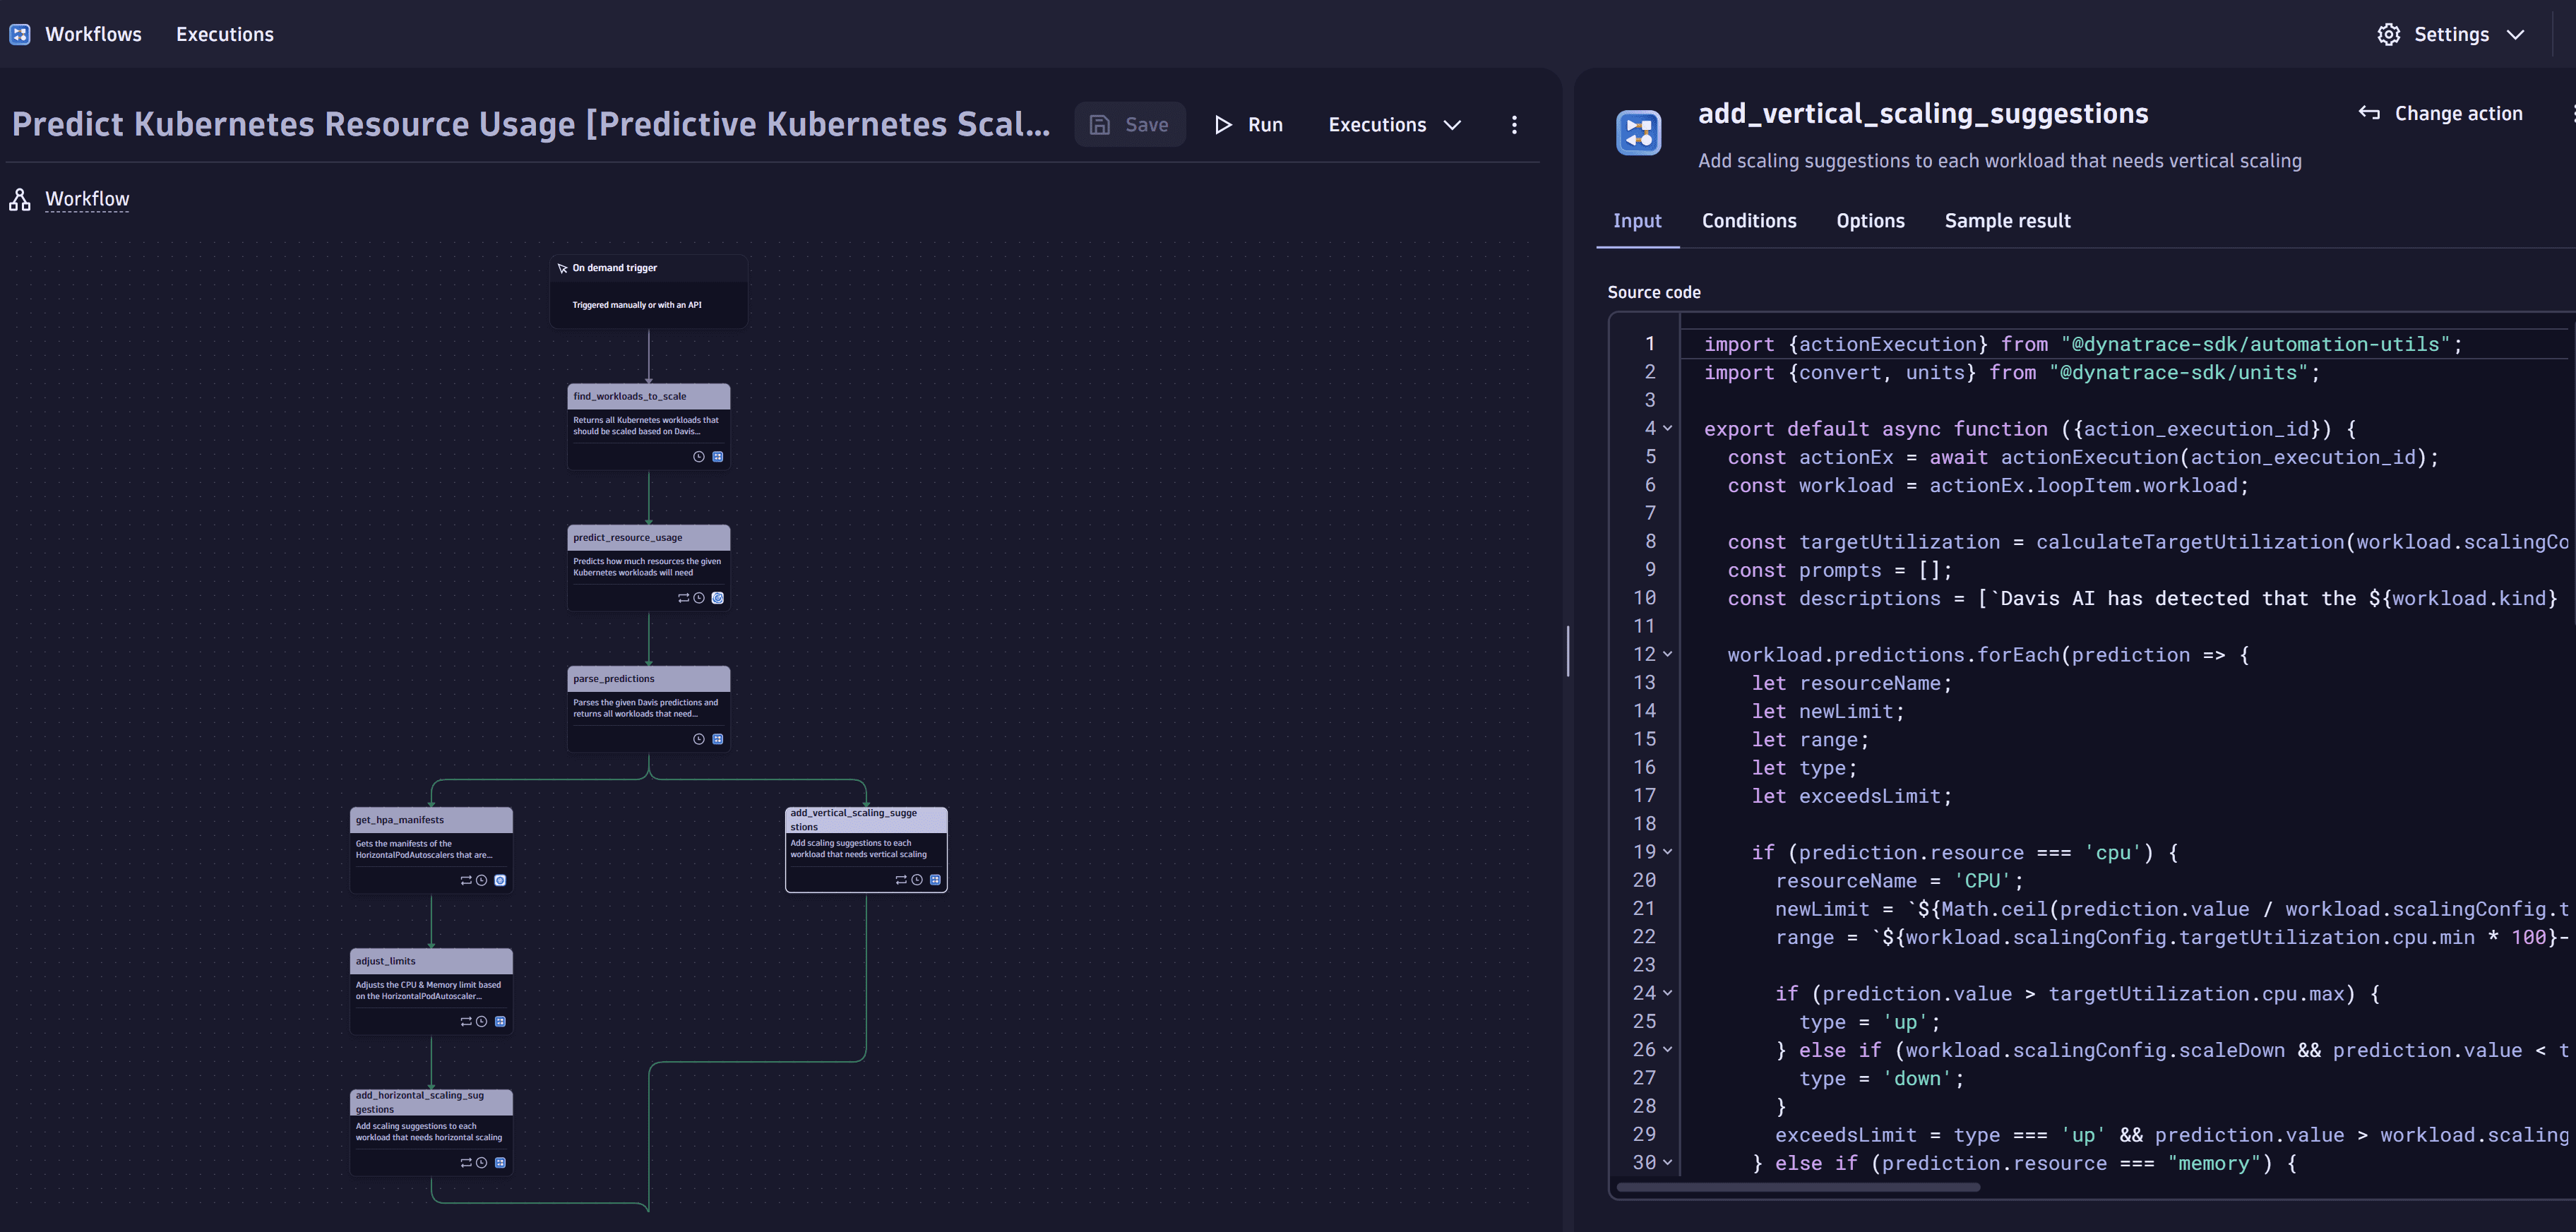Viewport: 2576px width, 1232px height.
Task: Click 'Triggered manually or with an API' text
Action: [637, 305]
